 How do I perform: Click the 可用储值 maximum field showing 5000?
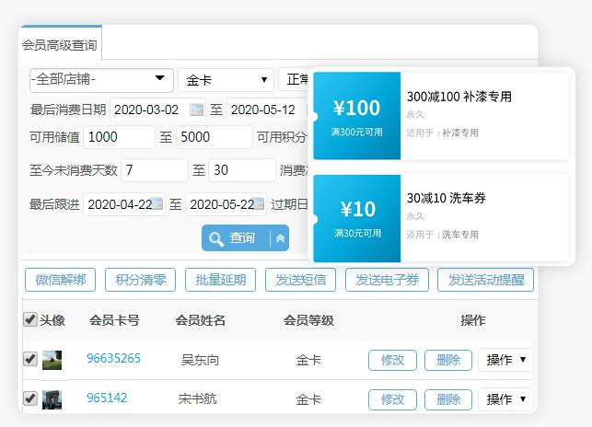215,137
